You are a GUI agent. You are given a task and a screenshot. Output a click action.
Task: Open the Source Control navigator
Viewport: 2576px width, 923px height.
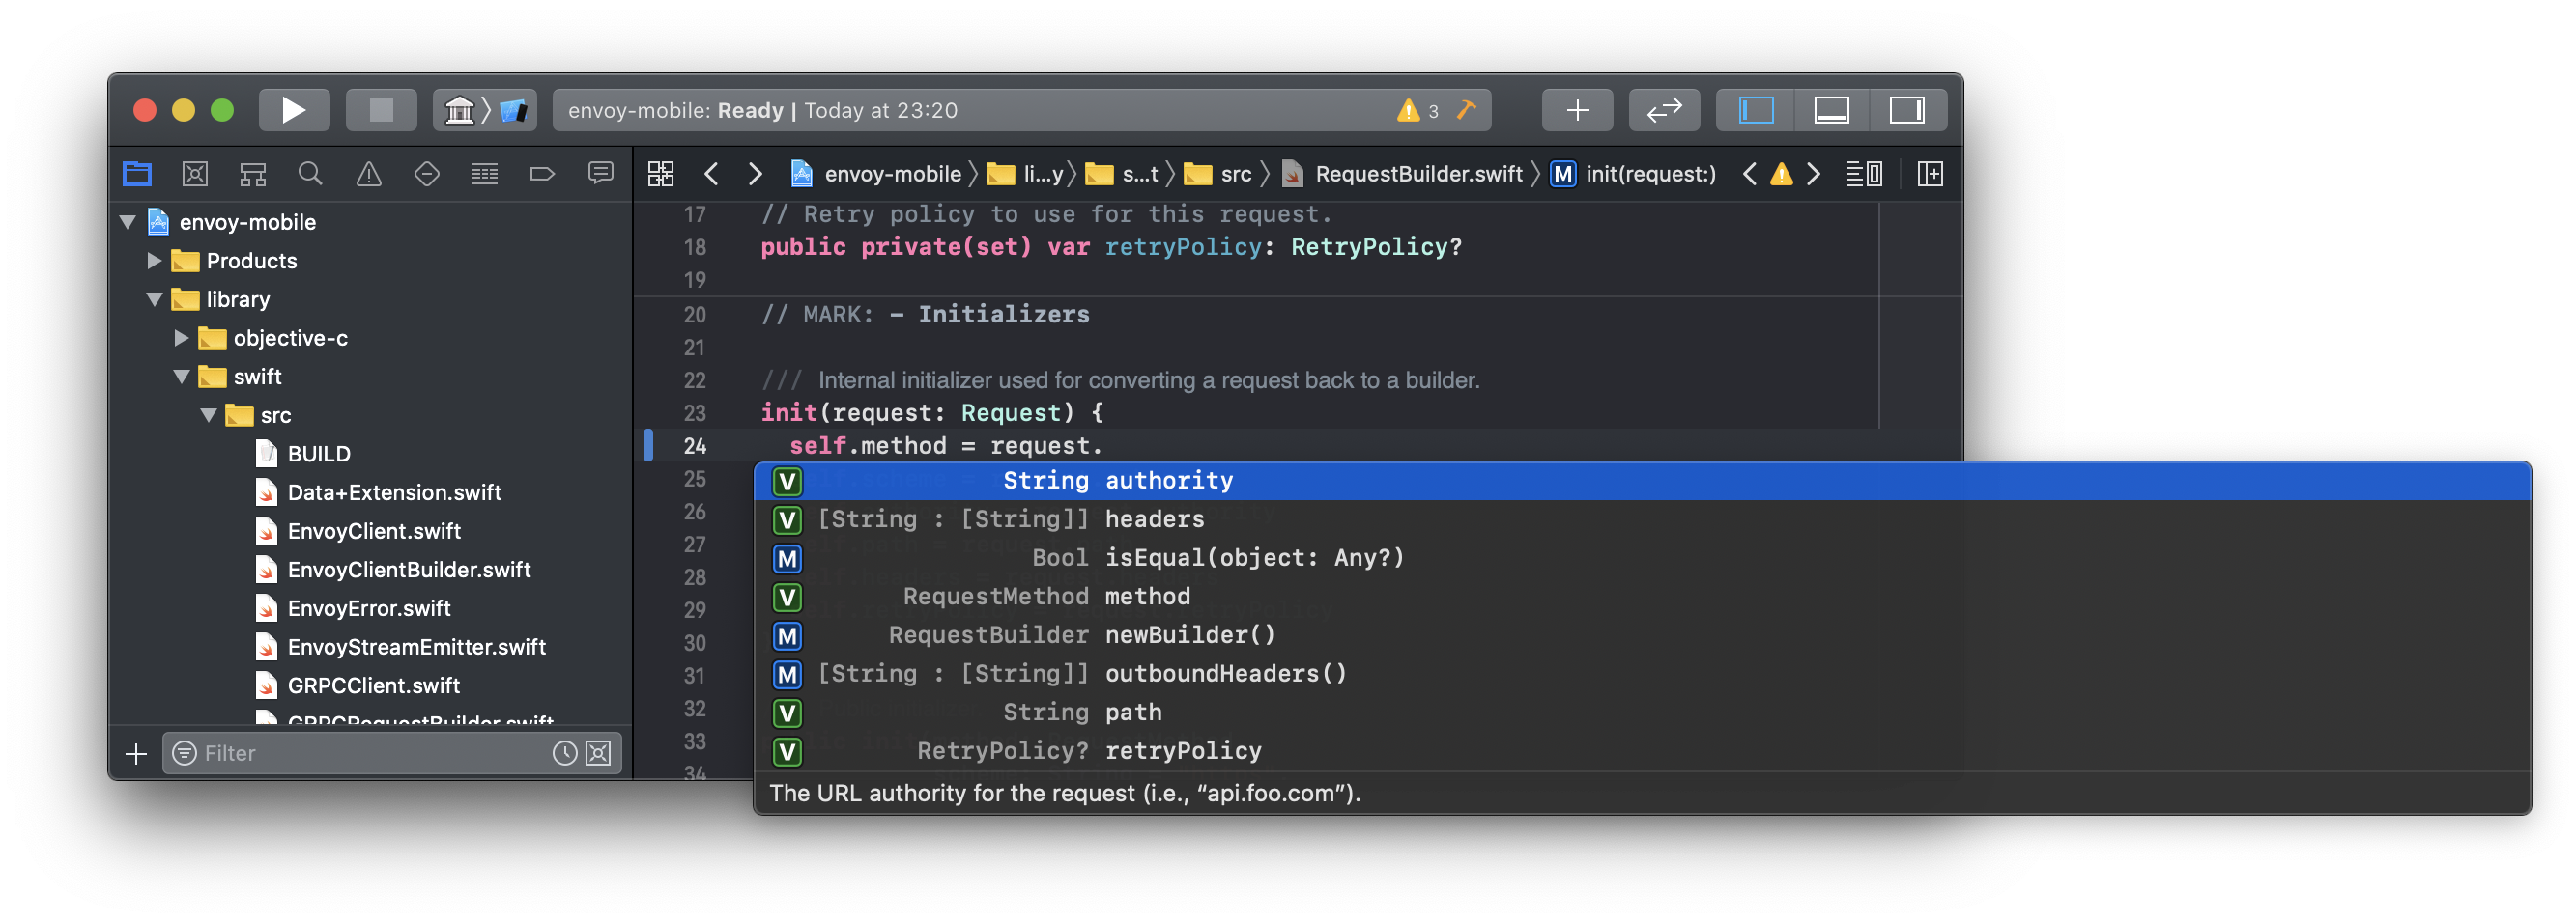[195, 174]
